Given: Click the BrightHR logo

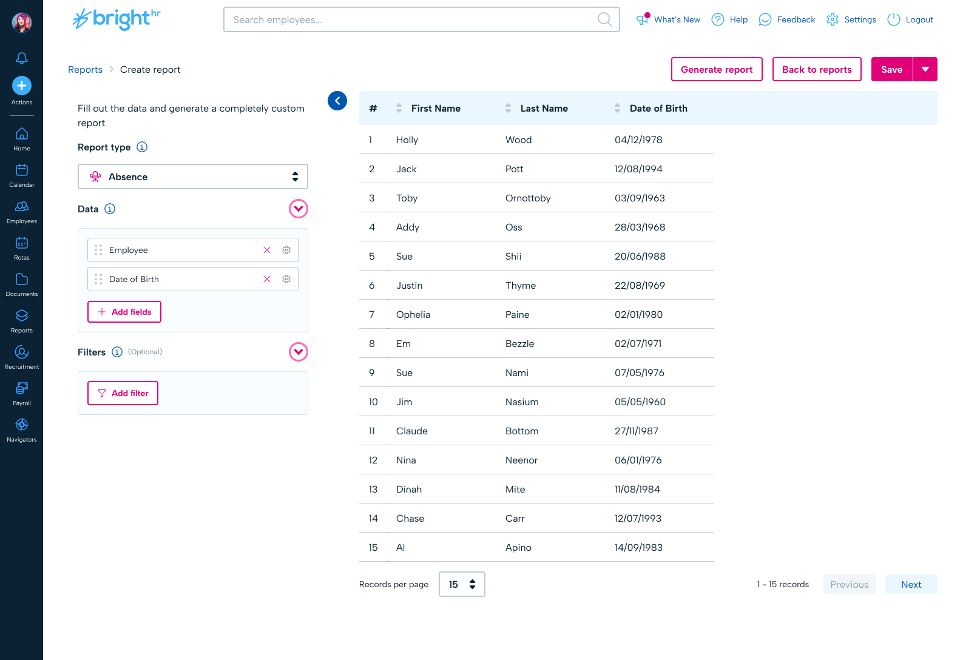Looking at the screenshot, I should (117, 19).
